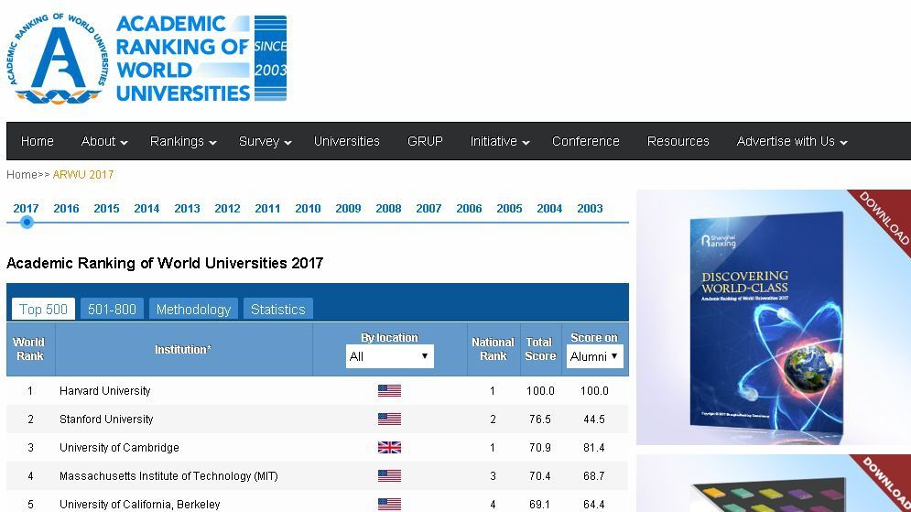This screenshot has height=512, width=911.
Task: Click the ARWU logo at top left
Action: pos(147,58)
